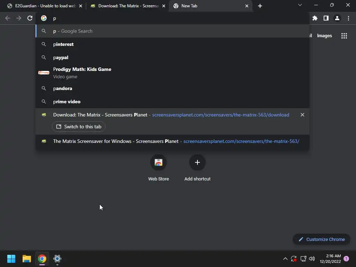The image size is (356, 267).
Task: Click the Prodigy logo icon
Action: pyautogui.click(x=44, y=73)
